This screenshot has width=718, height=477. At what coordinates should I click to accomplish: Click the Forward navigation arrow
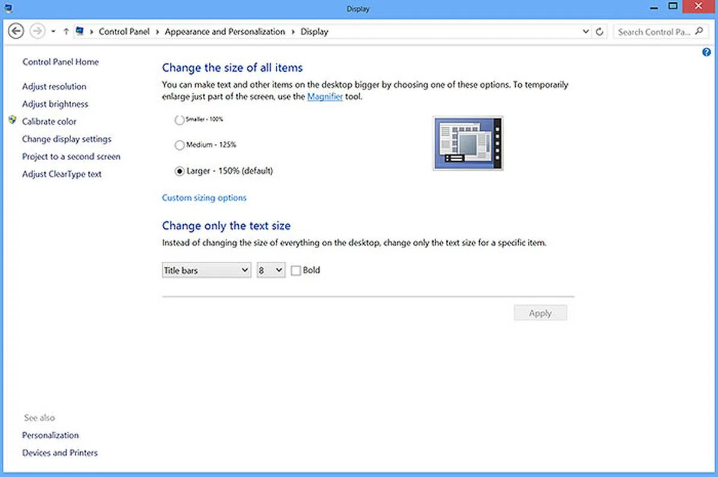pyautogui.click(x=37, y=32)
